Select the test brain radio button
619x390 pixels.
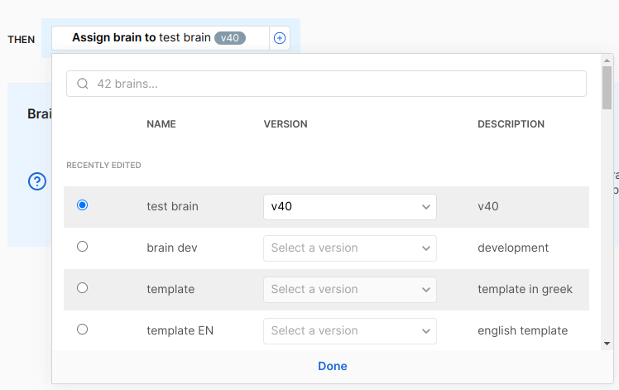click(x=82, y=205)
